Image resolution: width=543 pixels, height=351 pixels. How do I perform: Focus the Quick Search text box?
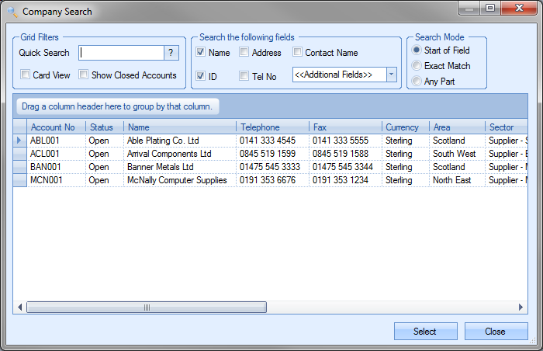point(121,53)
